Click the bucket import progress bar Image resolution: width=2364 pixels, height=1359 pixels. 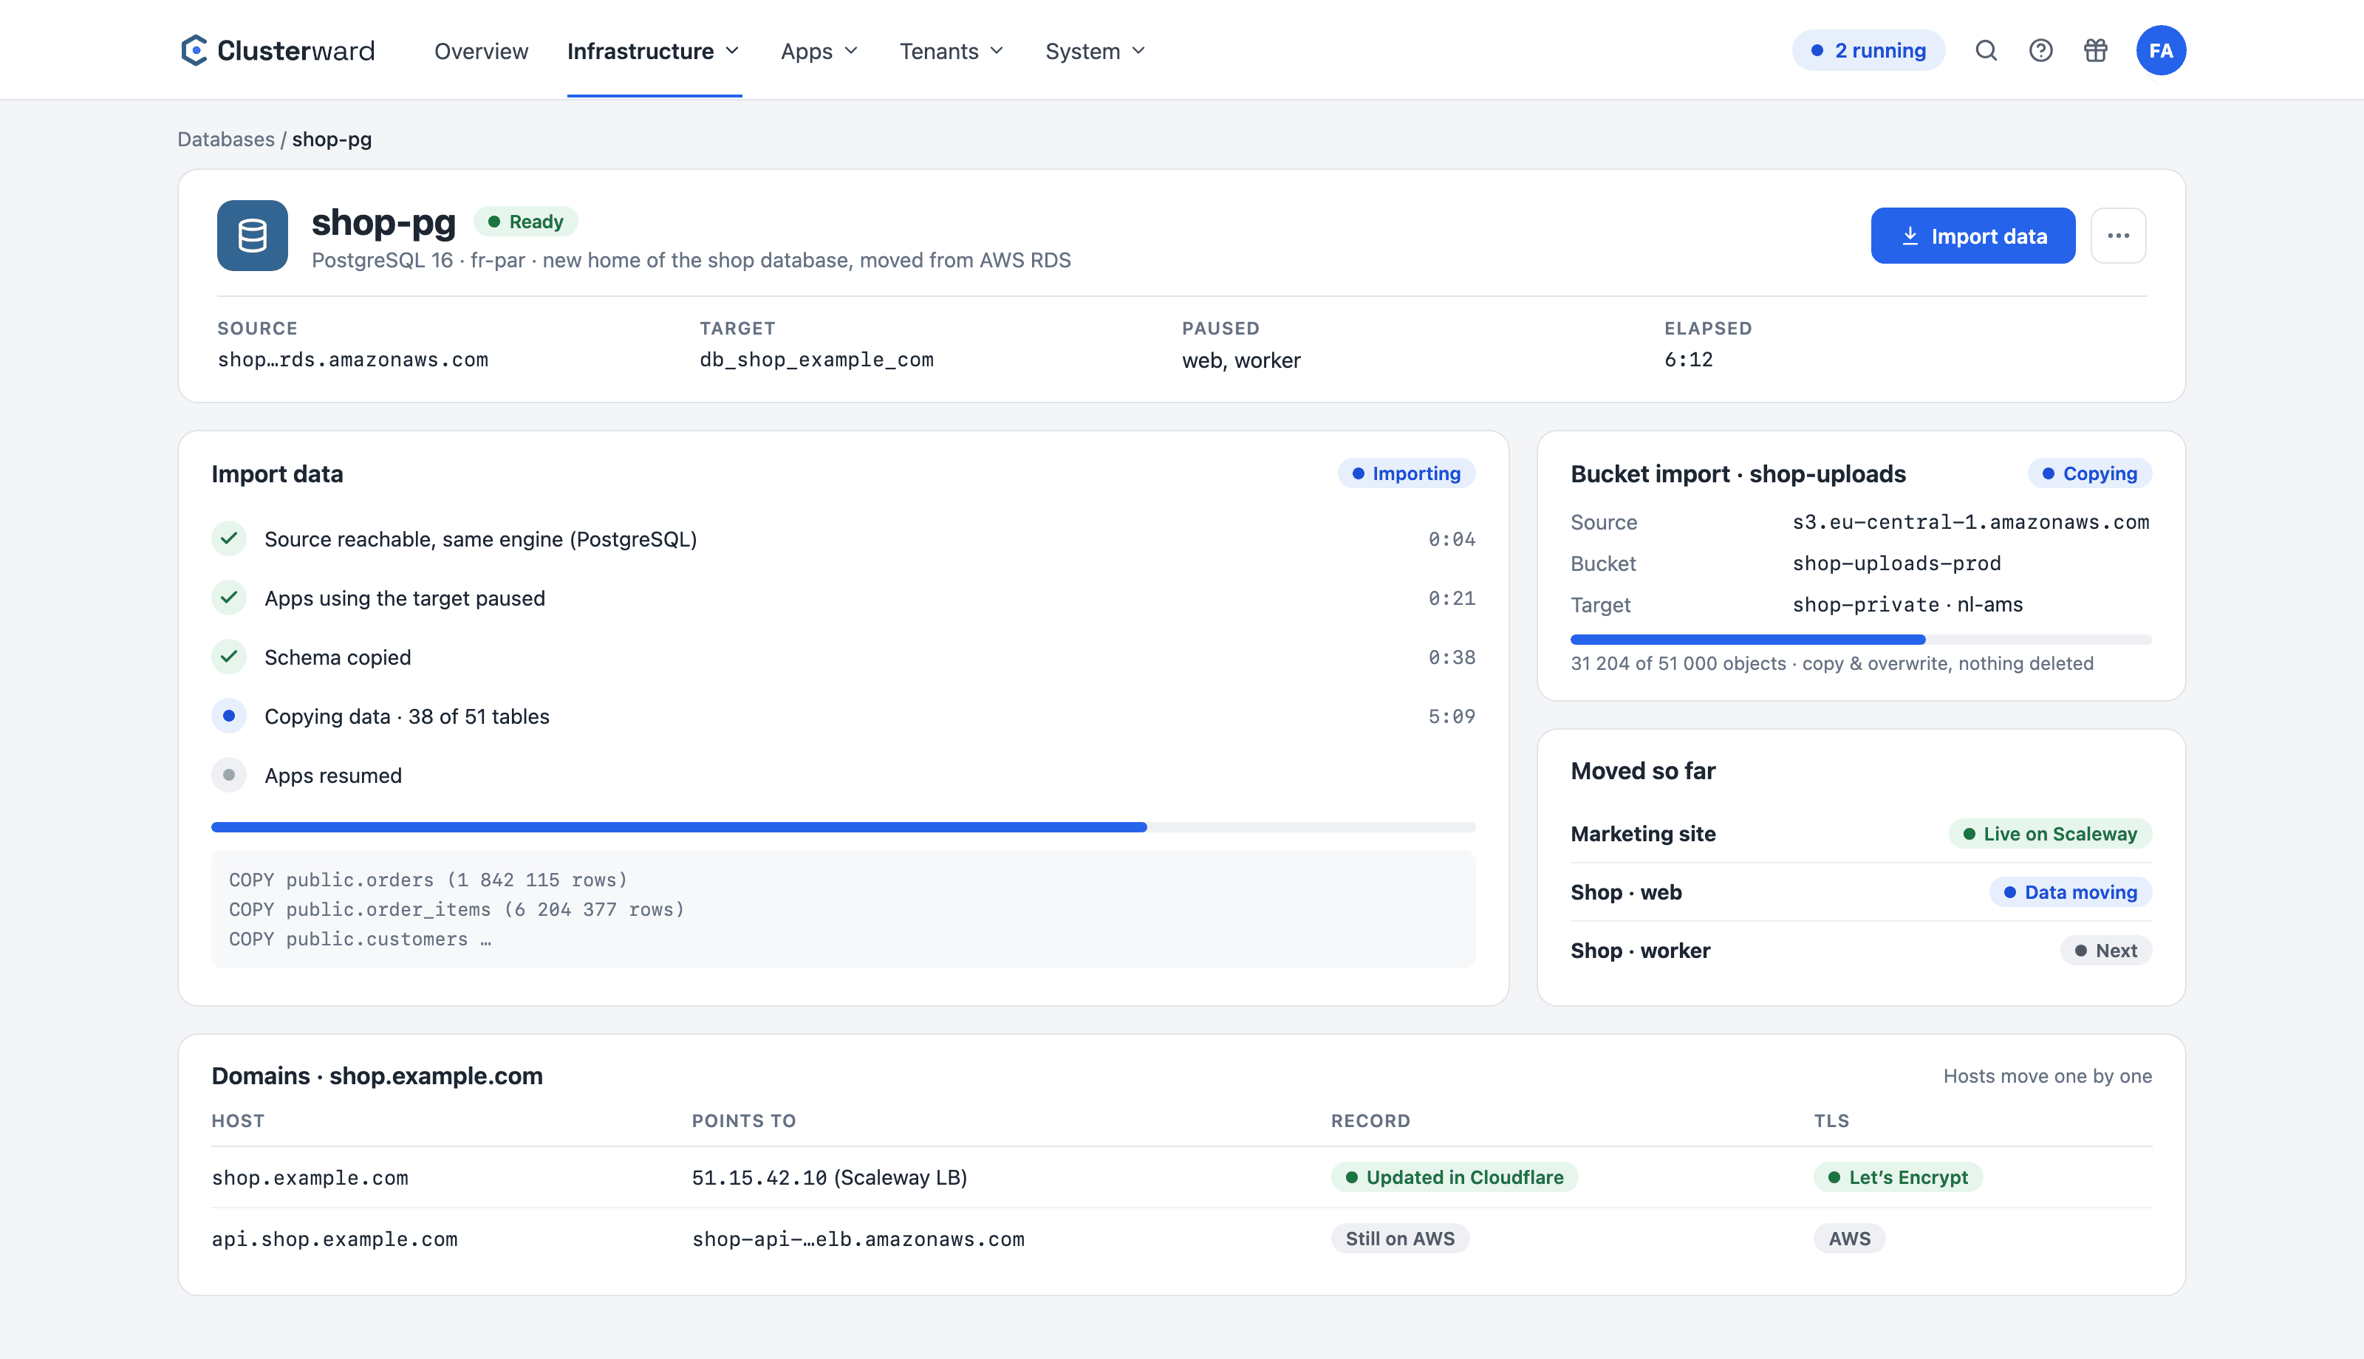tap(1861, 640)
